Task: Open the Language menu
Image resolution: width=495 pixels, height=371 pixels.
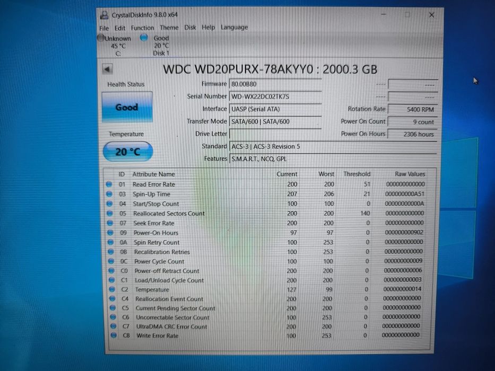Action: [x=234, y=27]
